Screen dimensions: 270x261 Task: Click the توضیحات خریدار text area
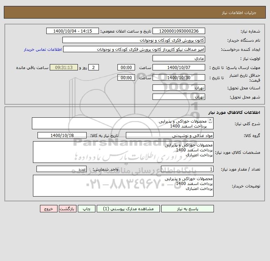123,186
